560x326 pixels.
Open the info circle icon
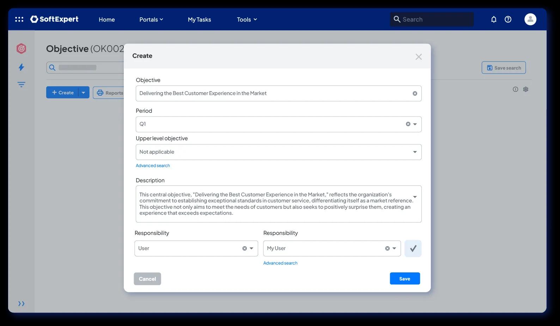click(x=515, y=89)
